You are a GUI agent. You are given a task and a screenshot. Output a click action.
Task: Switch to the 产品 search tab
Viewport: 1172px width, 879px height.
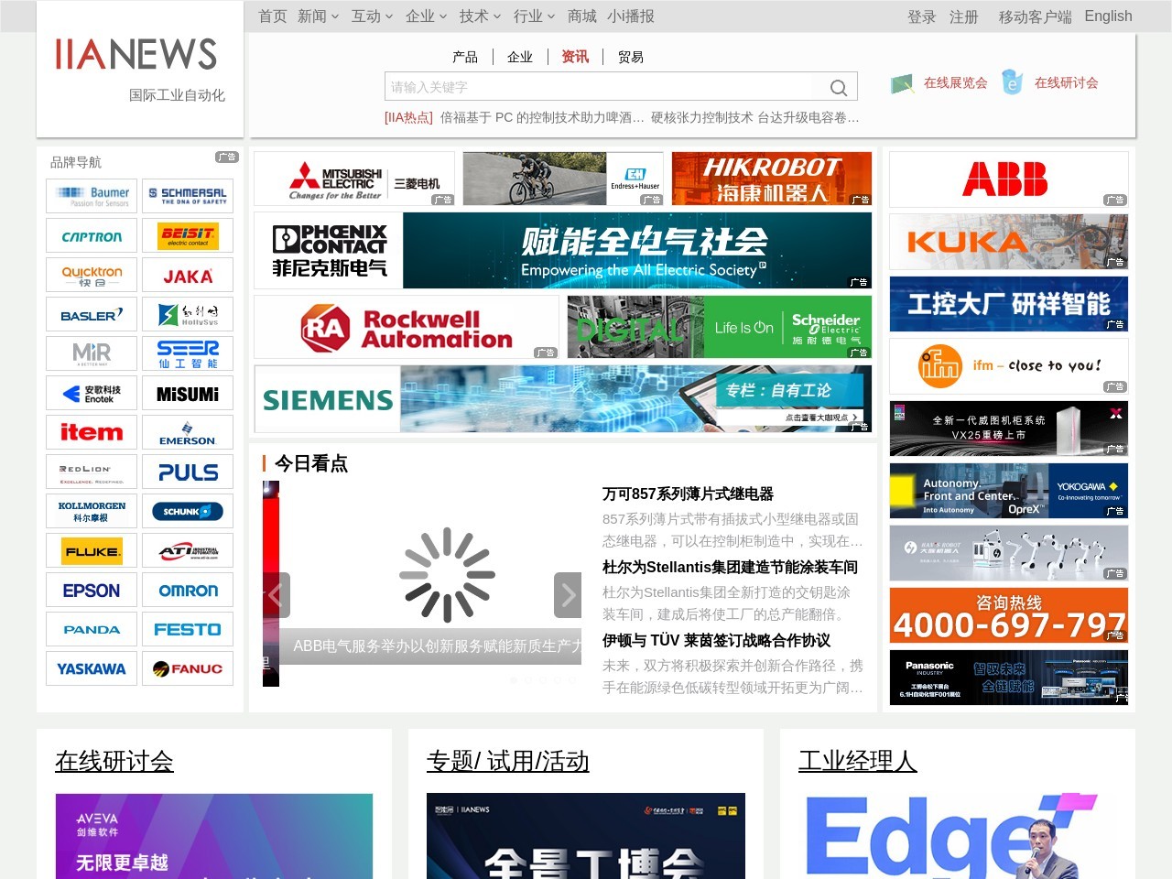465,57
